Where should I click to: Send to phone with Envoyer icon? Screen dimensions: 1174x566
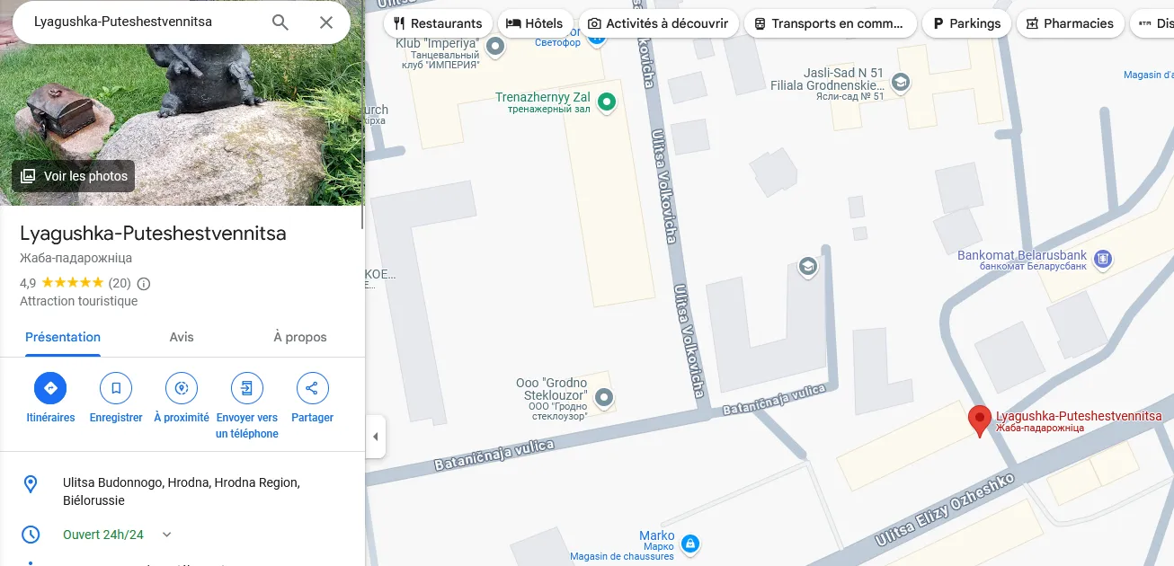click(247, 388)
